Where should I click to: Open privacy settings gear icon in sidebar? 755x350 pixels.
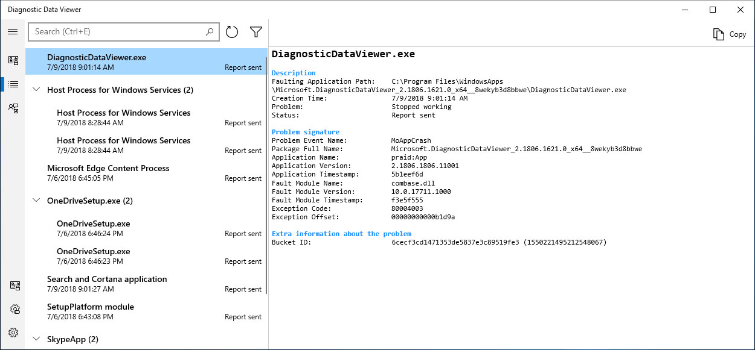(15, 309)
